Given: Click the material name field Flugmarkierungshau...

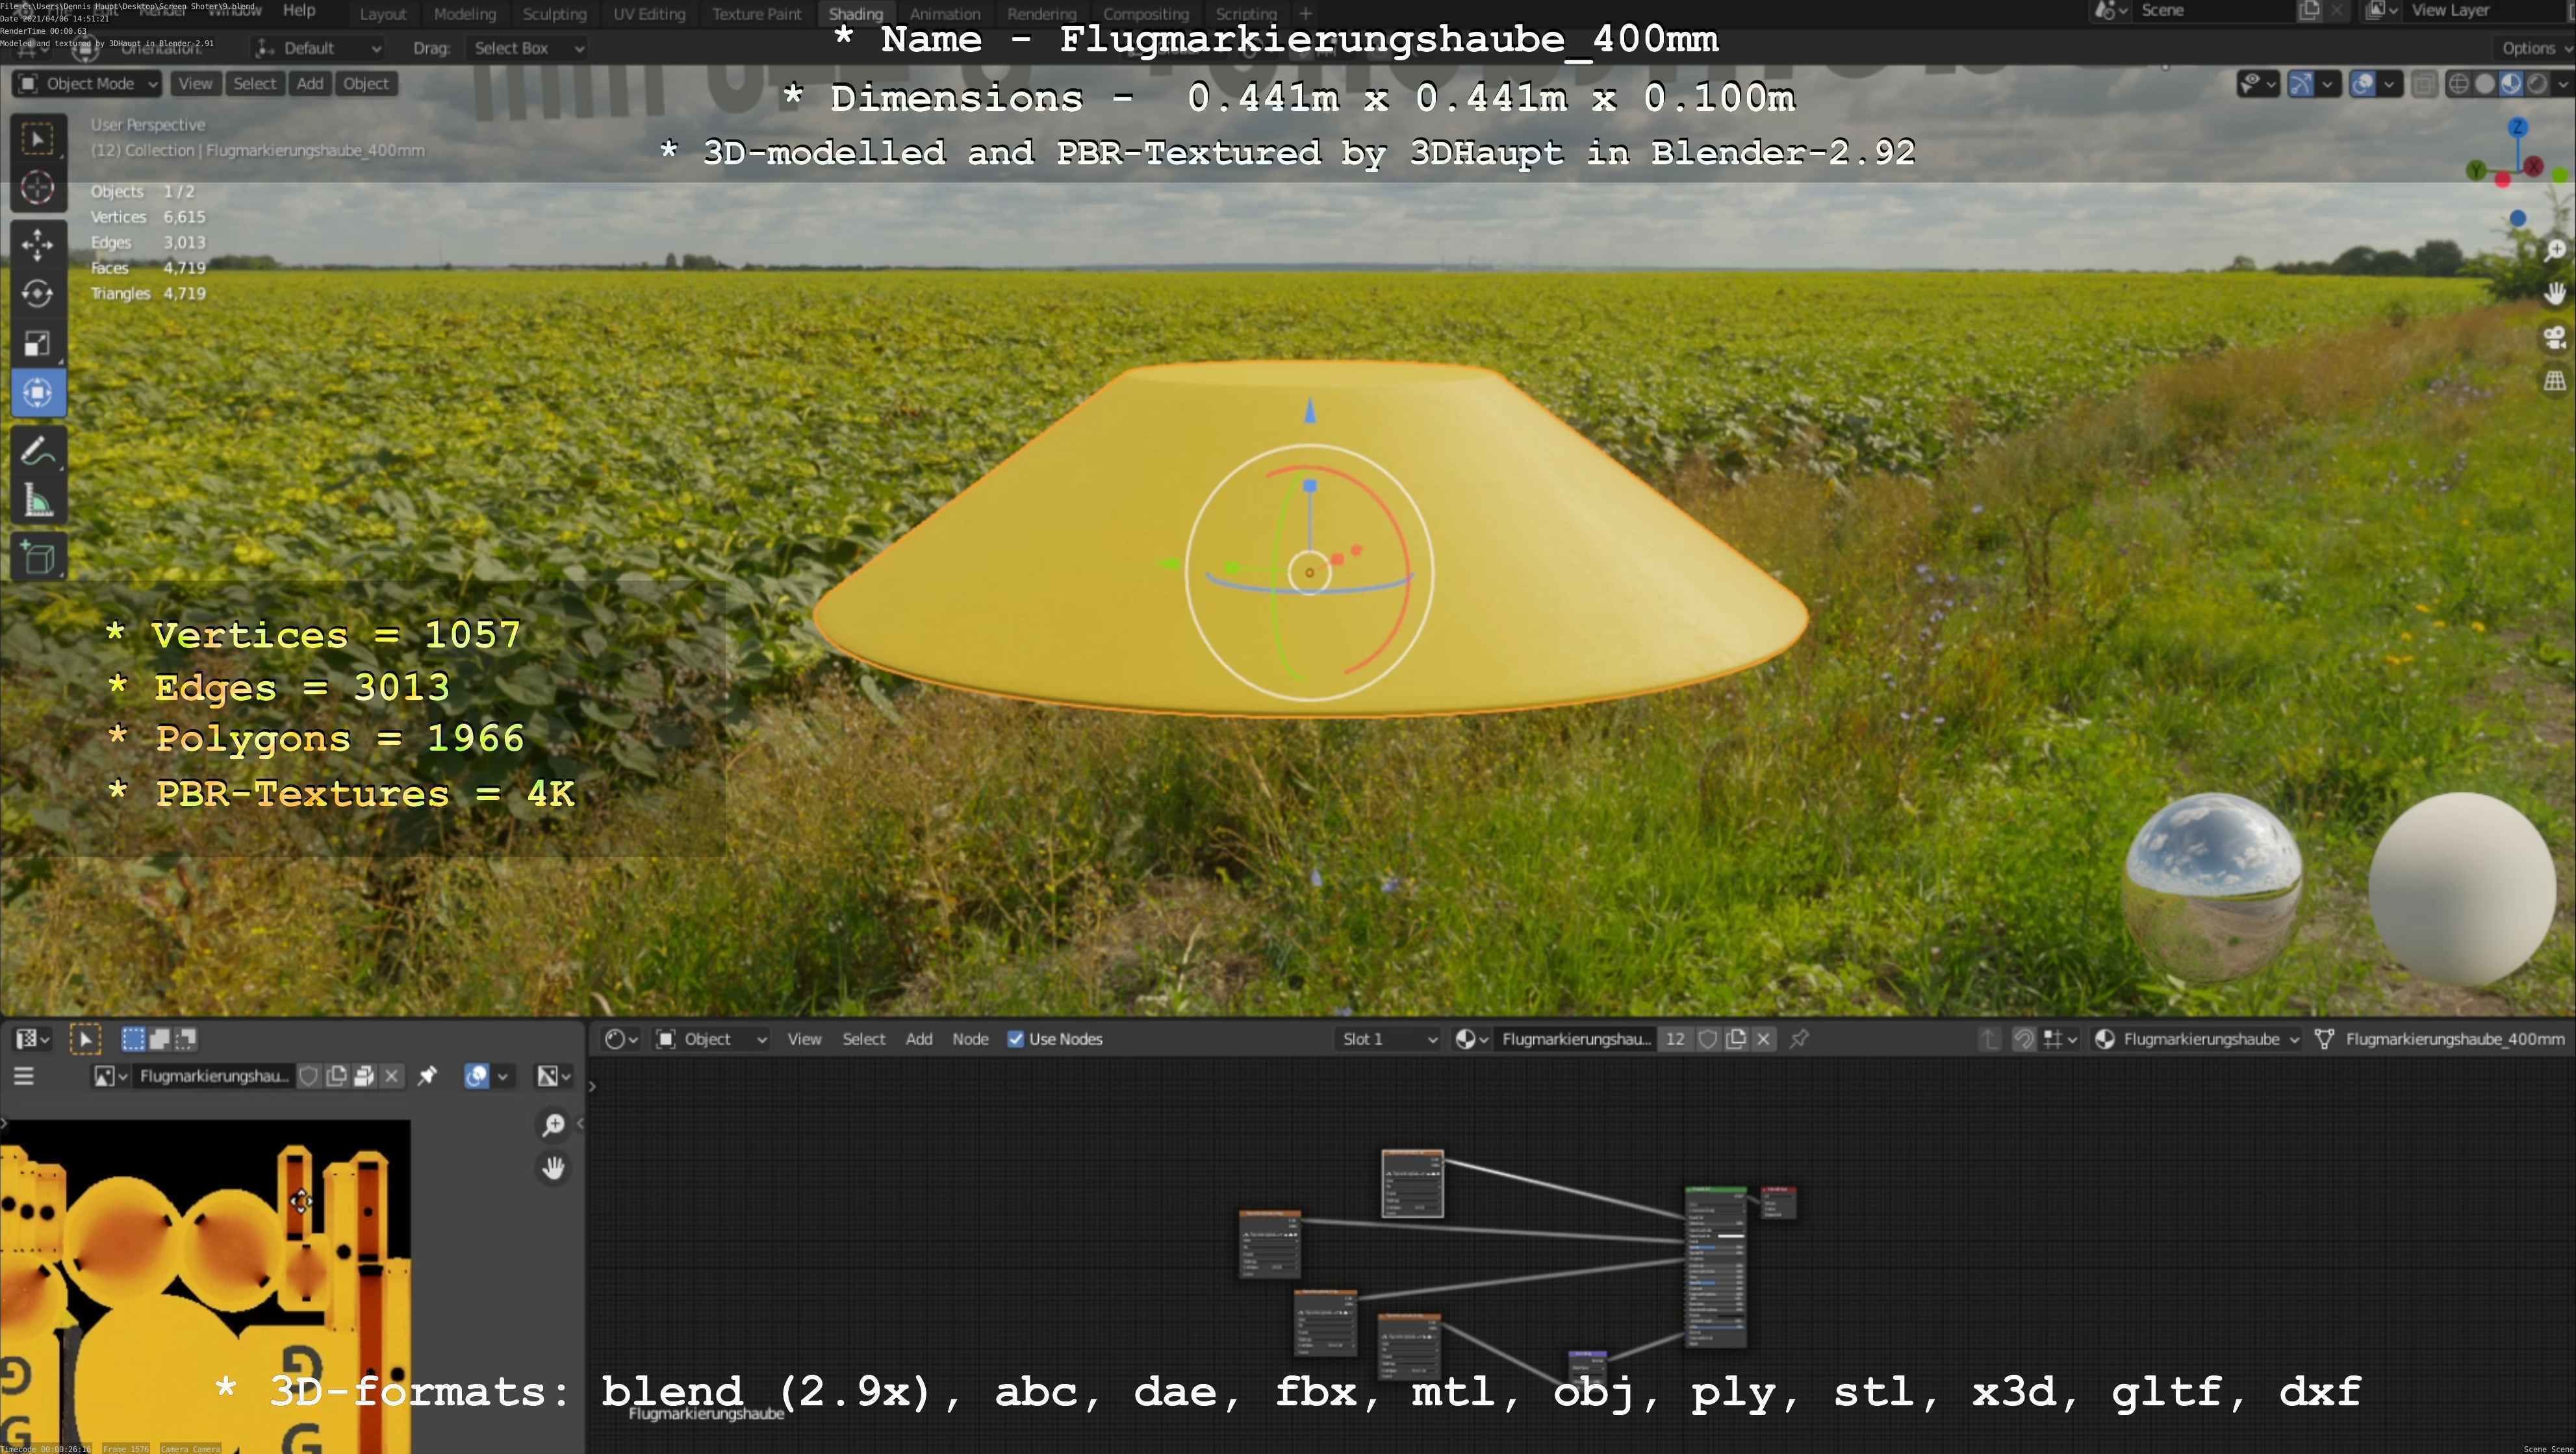Looking at the screenshot, I should [1575, 1038].
